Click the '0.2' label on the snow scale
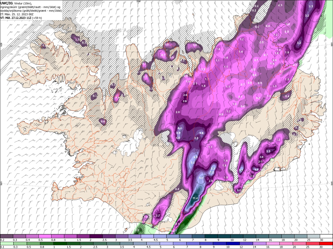This screenshot has width=333, height=249. (2, 240)
